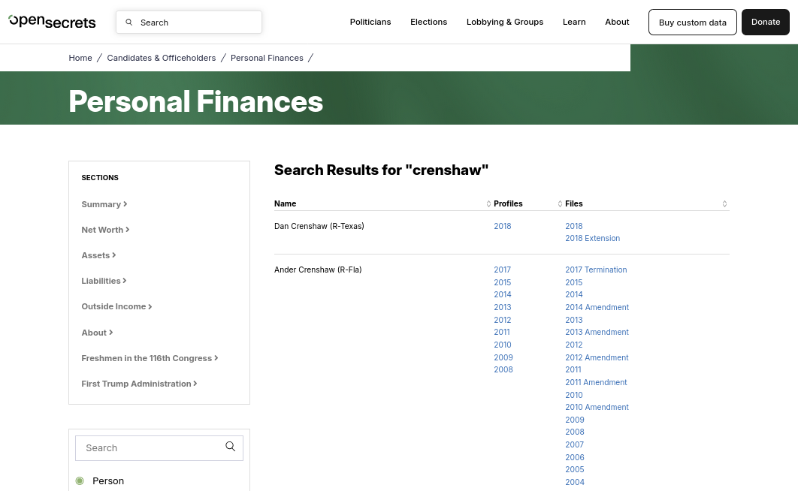This screenshot has width=798, height=491.
Task: Click the sidebar search magnifier icon
Action: pyautogui.click(x=231, y=446)
